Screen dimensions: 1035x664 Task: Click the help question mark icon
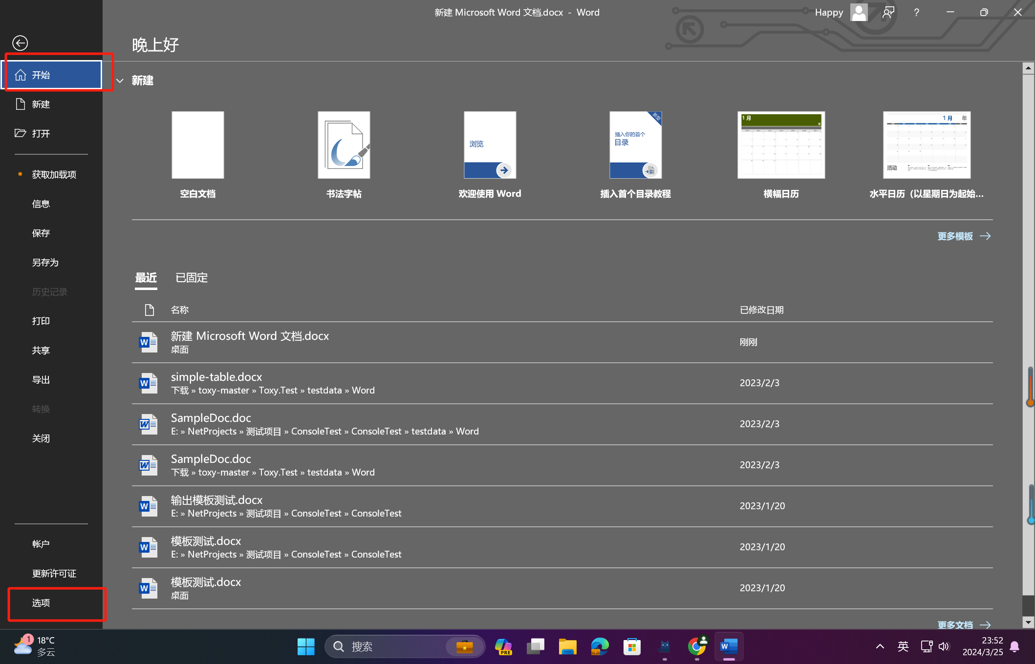[x=916, y=13]
